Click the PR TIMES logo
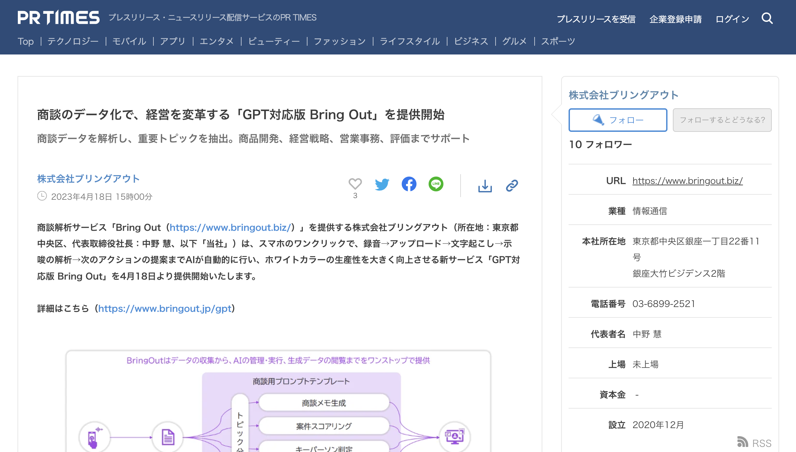This screenshot has height=452, width=796. [x=59, y=17]
